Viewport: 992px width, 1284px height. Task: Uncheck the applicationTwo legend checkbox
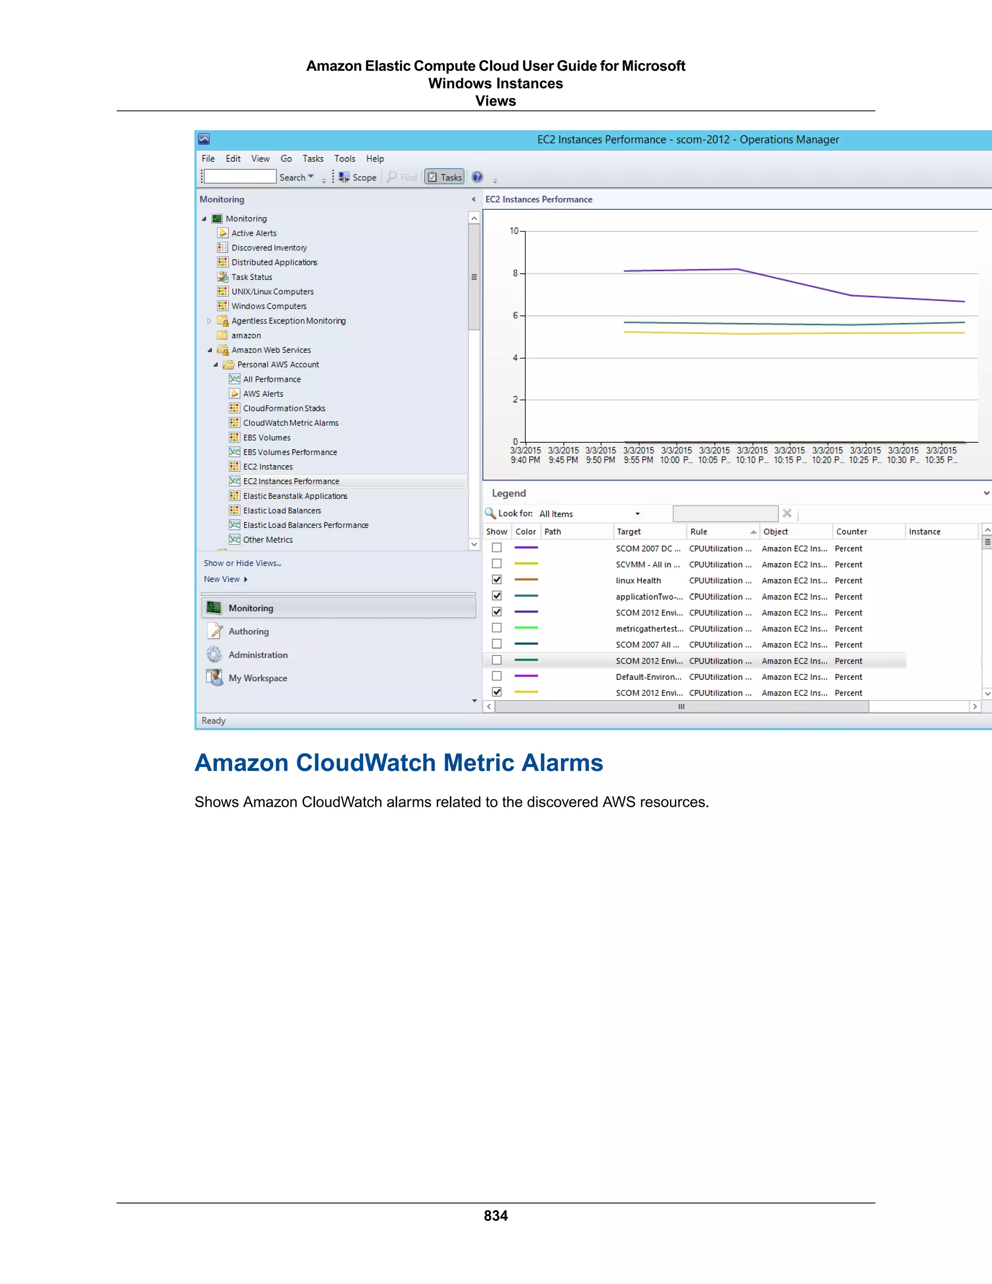tap(496, 596)
